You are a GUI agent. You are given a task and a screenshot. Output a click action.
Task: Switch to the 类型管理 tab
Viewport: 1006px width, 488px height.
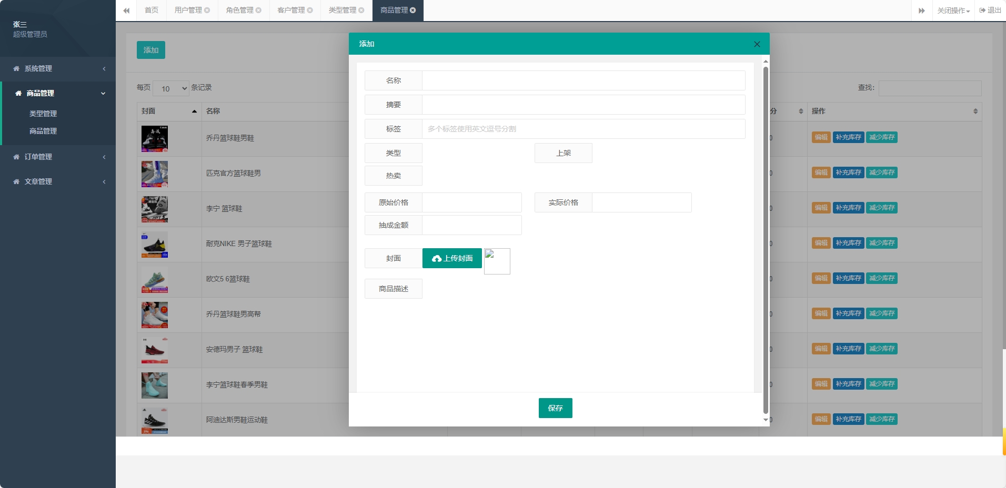pos(343,11)
